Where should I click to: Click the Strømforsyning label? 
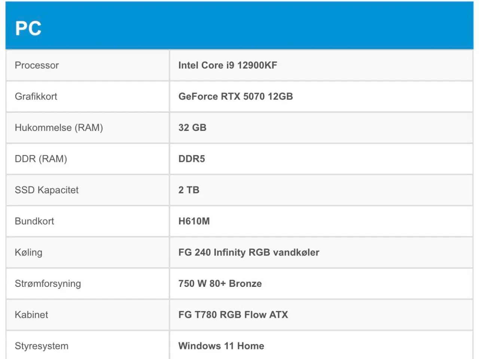click(x=48, y=283)
